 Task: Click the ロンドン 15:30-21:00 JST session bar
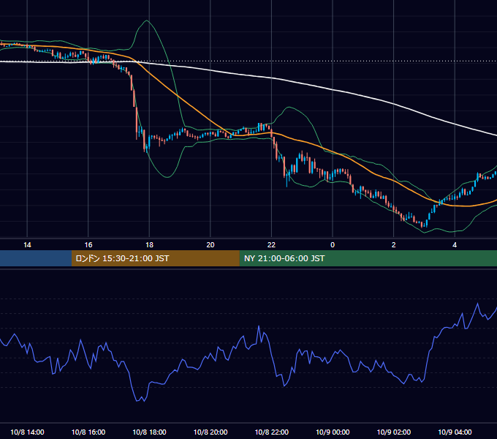point(155,258)
